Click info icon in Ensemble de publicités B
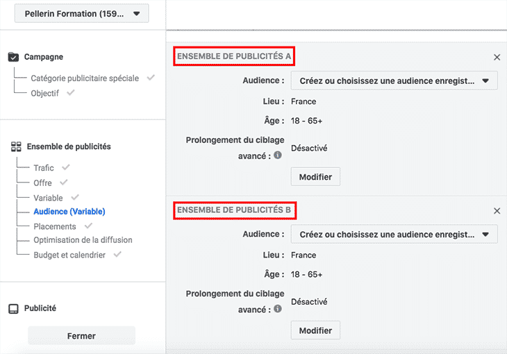507x354 pixels. (278, 309)
